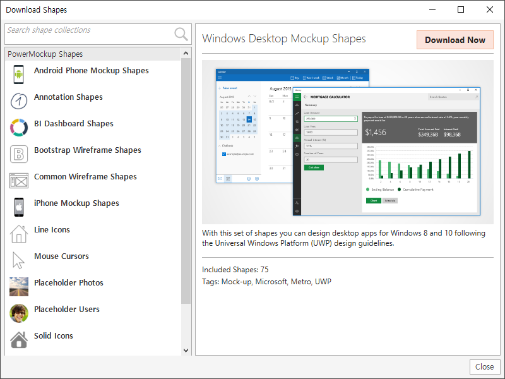Click the search magnifier icon
505x379 pixels.
[181, 34]
